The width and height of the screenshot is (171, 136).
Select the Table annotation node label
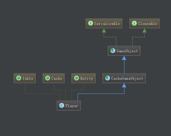(28, 78)
